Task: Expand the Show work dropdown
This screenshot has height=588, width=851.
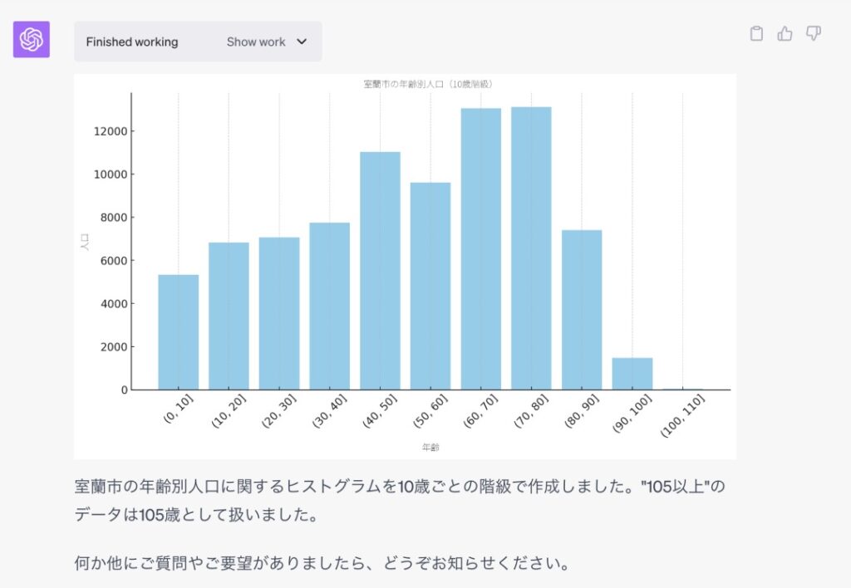Action: coord(267,42)
